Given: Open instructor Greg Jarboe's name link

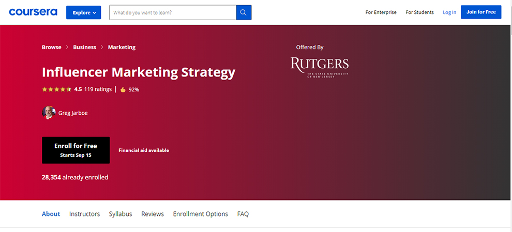Looking at the screenshot, I should point(73,113).
